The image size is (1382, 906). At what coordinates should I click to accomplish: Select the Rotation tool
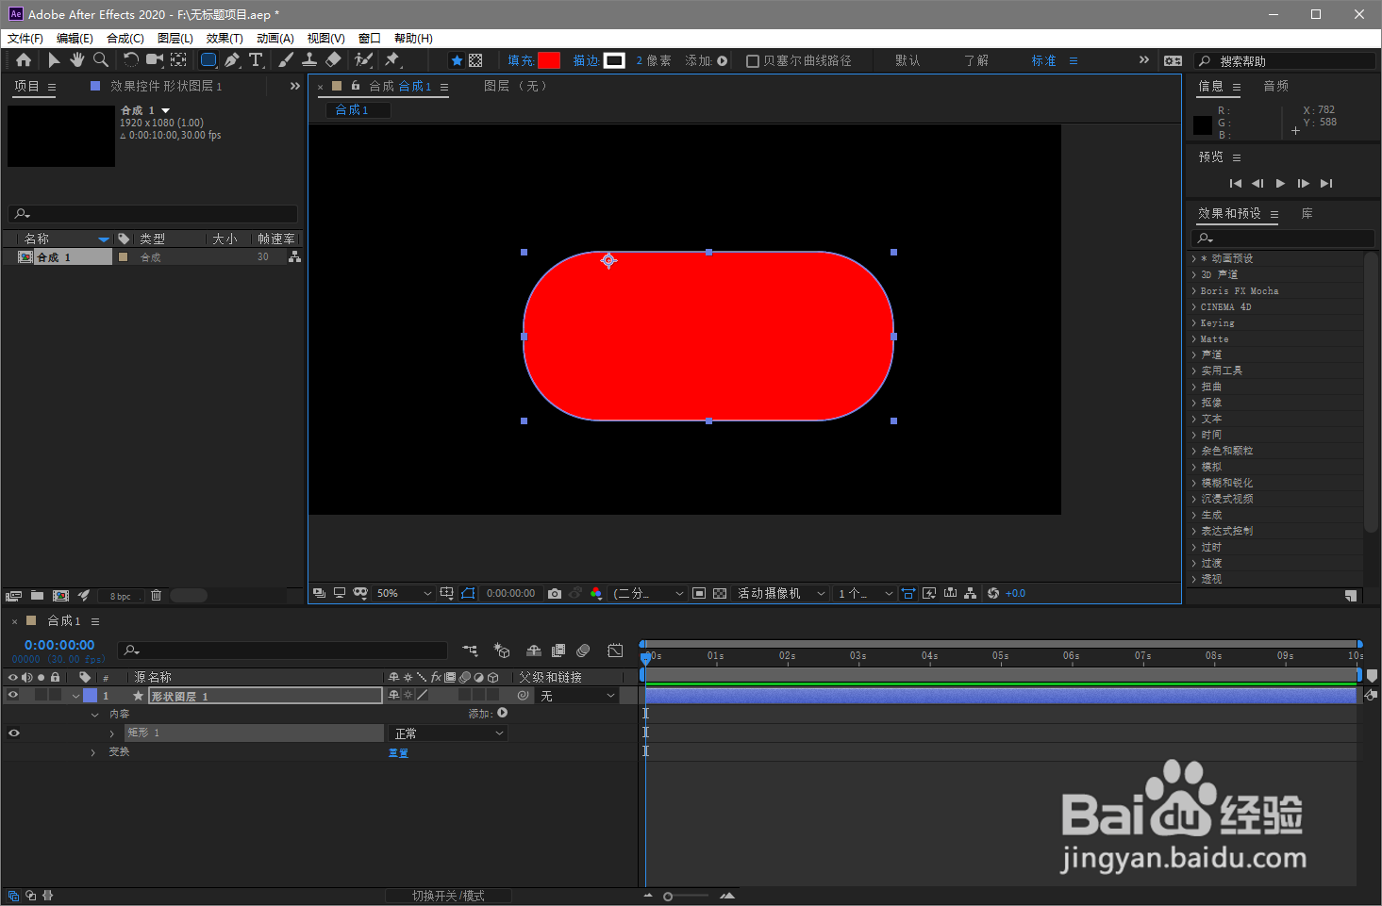(x=131, y=60)
